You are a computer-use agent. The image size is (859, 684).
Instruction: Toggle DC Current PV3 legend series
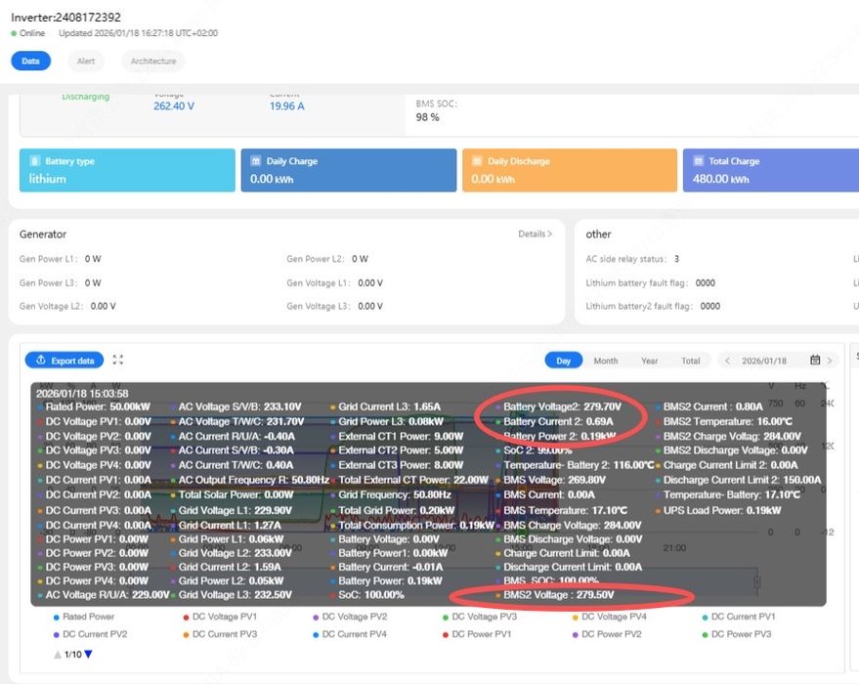click(x=220, y=634)
